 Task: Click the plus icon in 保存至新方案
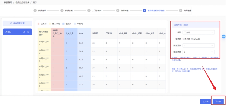(11, 23)
